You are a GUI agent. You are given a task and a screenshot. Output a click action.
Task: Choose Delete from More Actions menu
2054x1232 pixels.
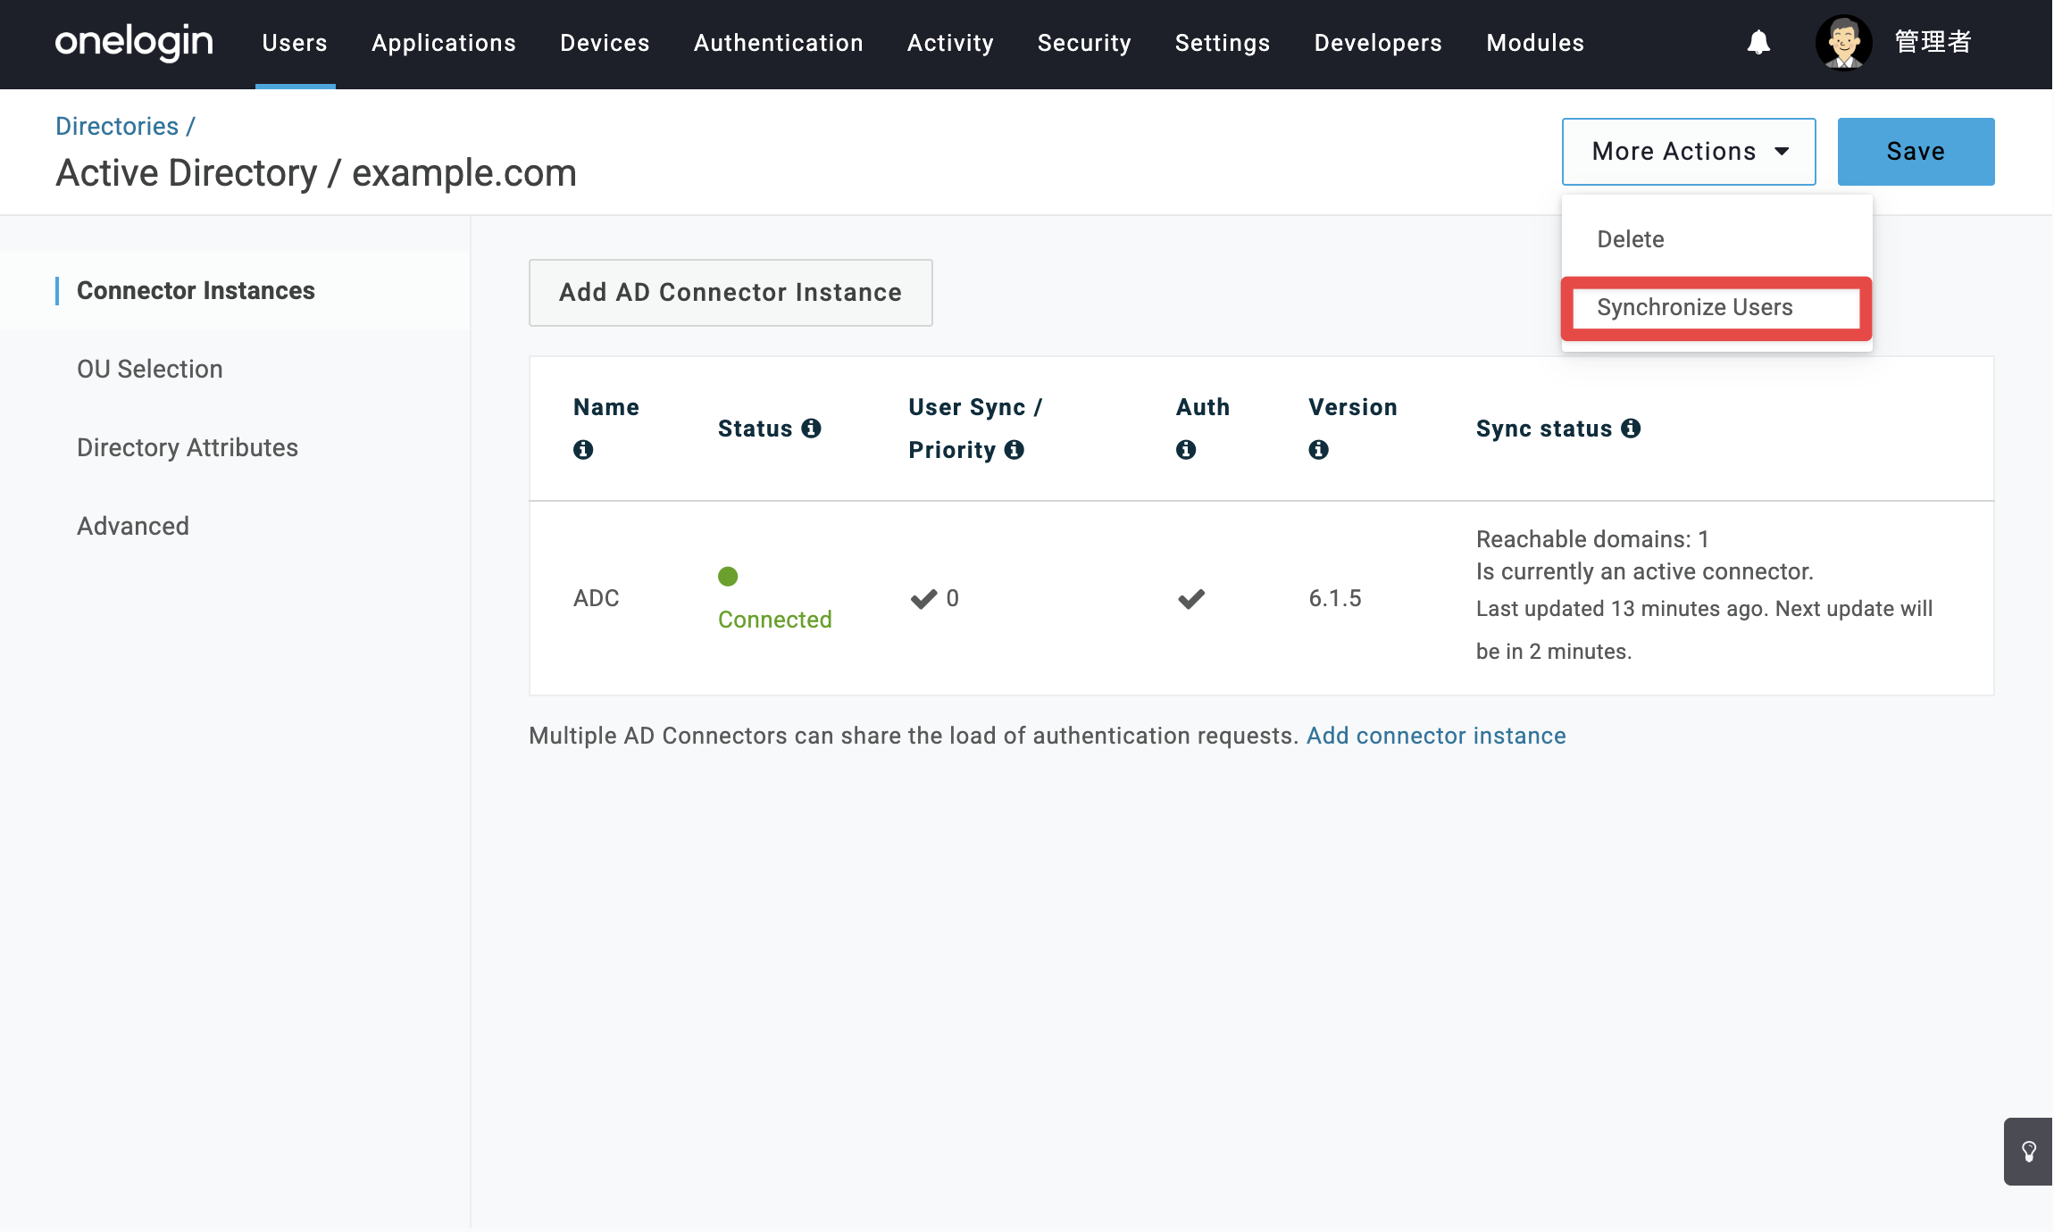point(1716,239)
